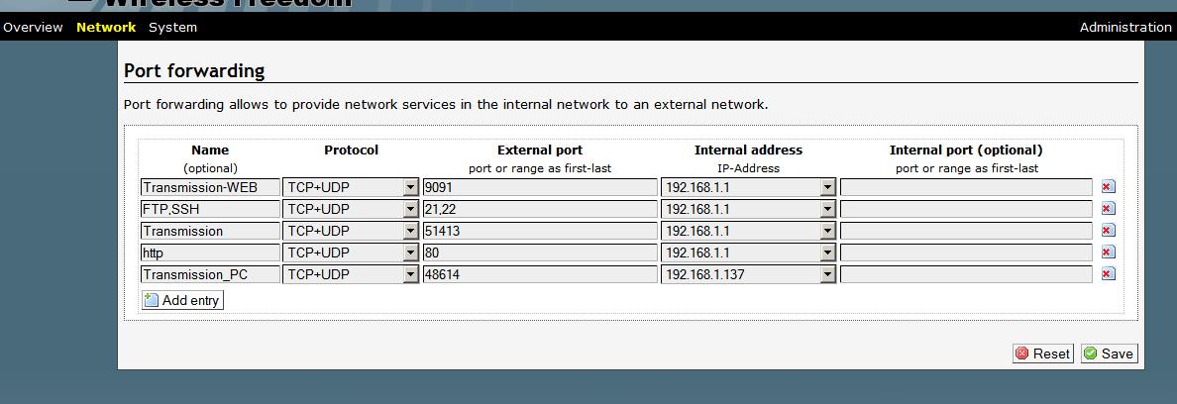This screenshot has height=404, width=1177.
Task: Click the Add entry button
Action: pyautogui.click(x=182, y=300)
